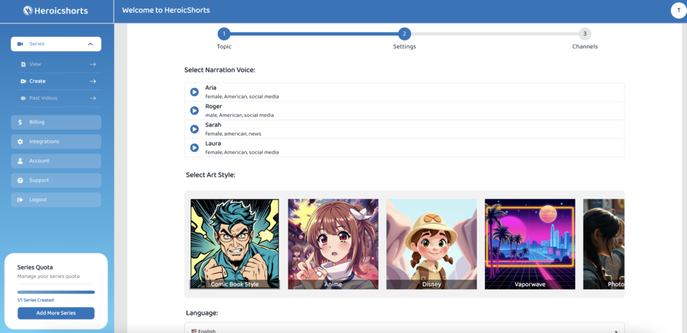Viewport: 687px width, 333px height.
Task: Select the Comic Book Style art thumbnail
Action: (235, 244)
